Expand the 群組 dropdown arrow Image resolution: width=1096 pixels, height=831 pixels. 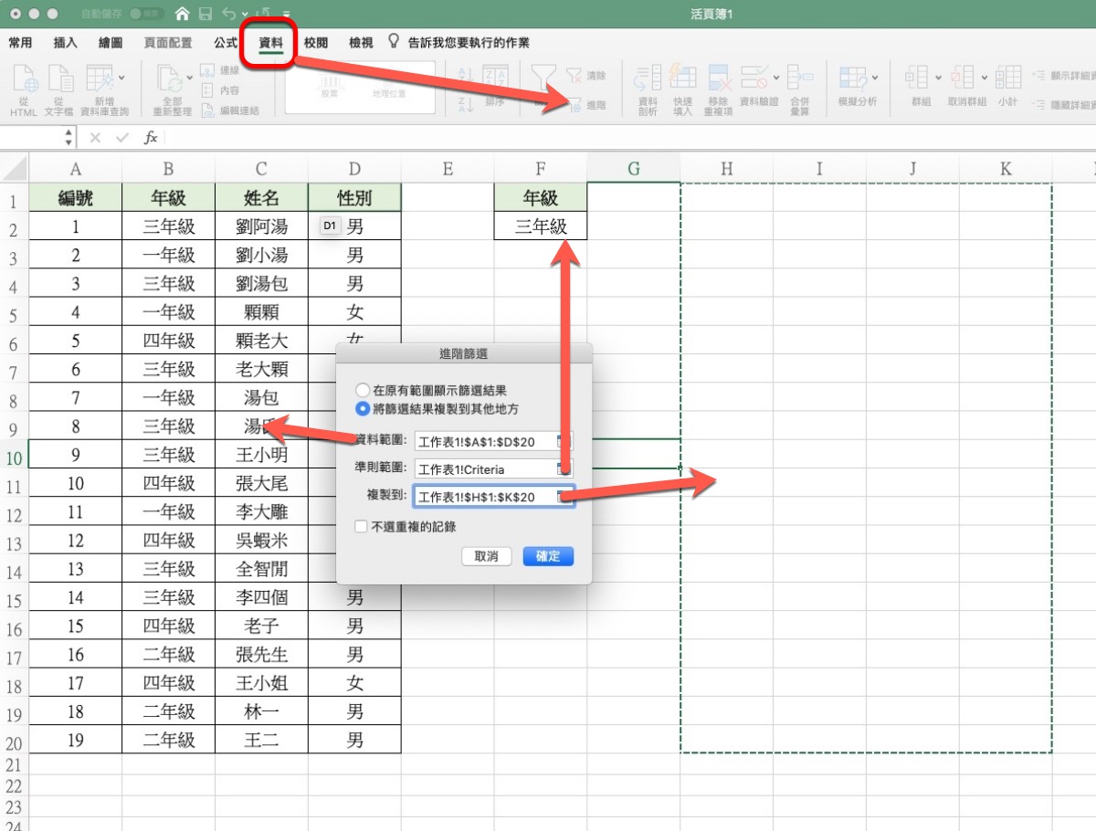coord(938,77)
